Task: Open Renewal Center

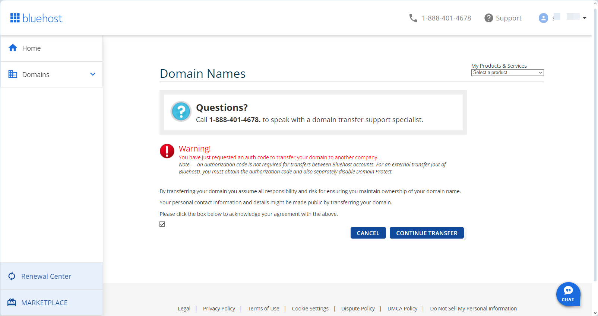Action: click(x=51, y=276)
